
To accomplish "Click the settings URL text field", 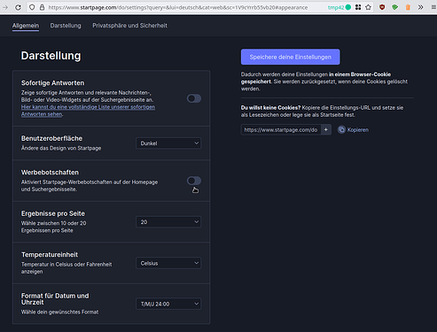I will tap(281, 130).
